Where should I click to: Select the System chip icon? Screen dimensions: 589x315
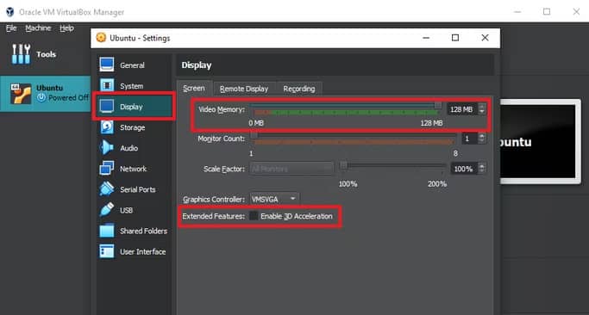[107, 86]
